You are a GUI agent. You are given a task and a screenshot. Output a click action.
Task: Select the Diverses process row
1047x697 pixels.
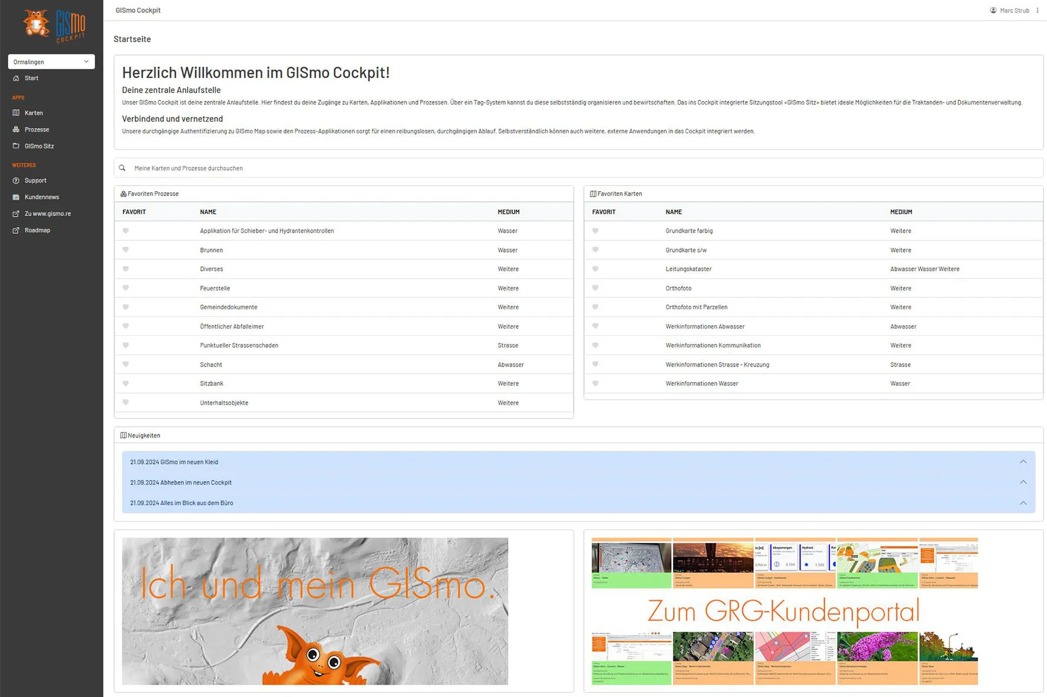[344, 269]
